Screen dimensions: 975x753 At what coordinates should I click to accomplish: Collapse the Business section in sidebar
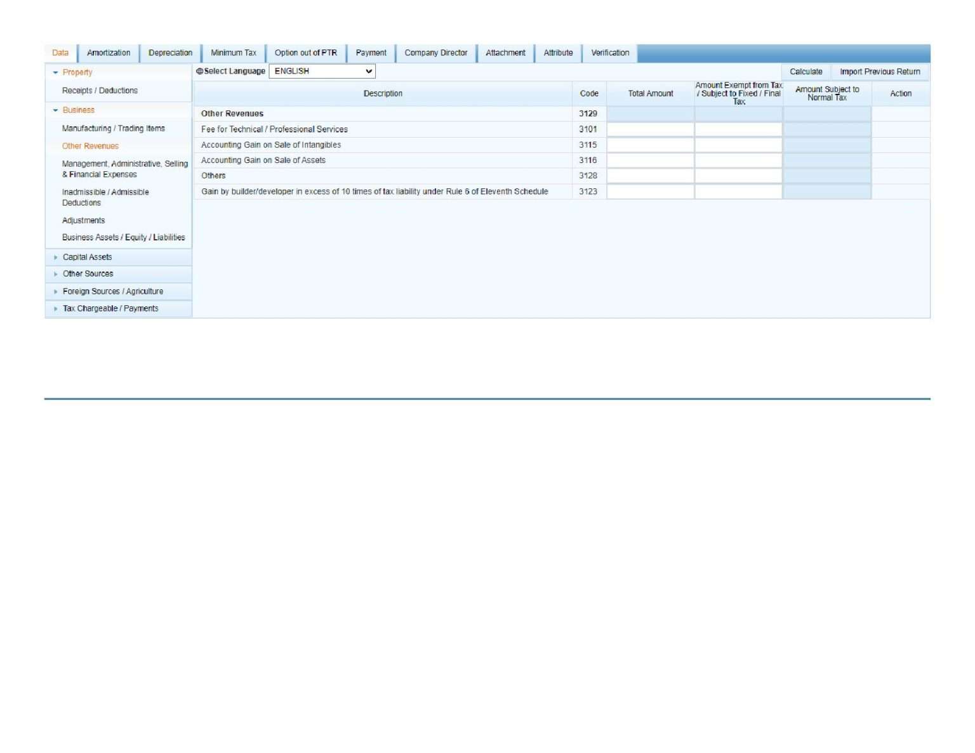click(55, 110)
